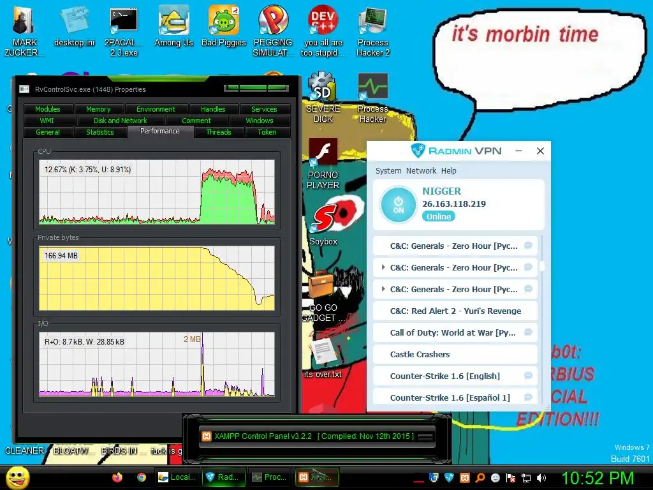Open the Flash player desktop icon
The width and height of the screenshot is (653, 490).
pyautogui.click(x=323, y=164)
